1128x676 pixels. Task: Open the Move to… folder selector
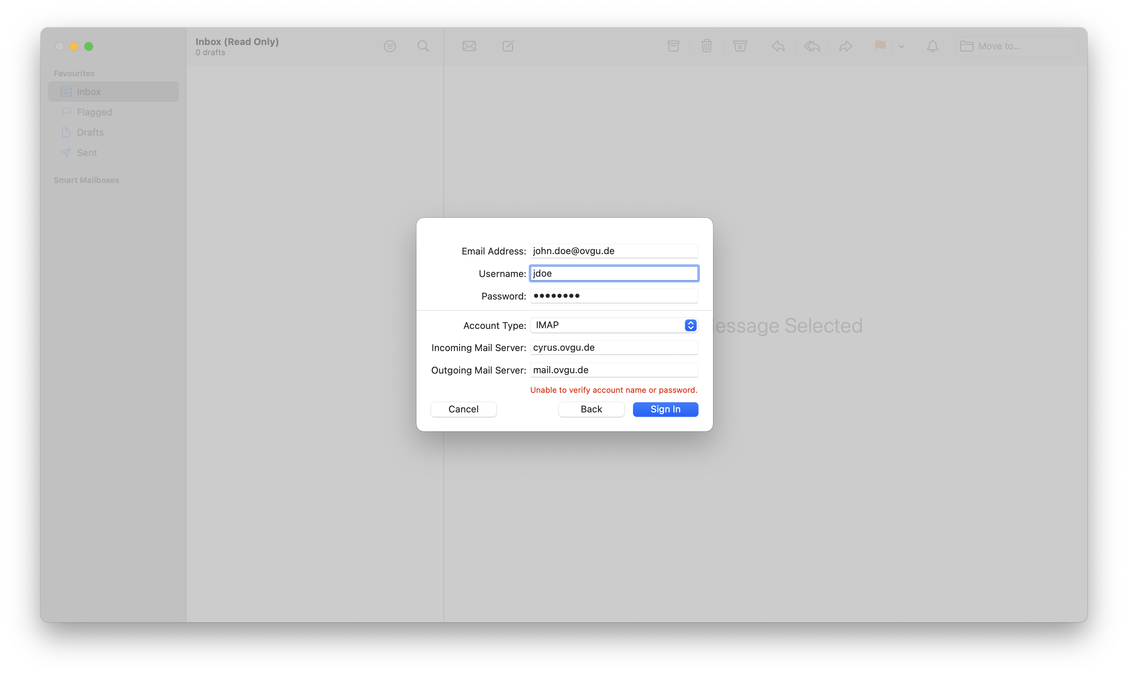point(1016,46)
